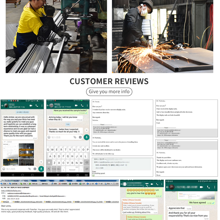Open drilling worker photo

click(56, 36)
